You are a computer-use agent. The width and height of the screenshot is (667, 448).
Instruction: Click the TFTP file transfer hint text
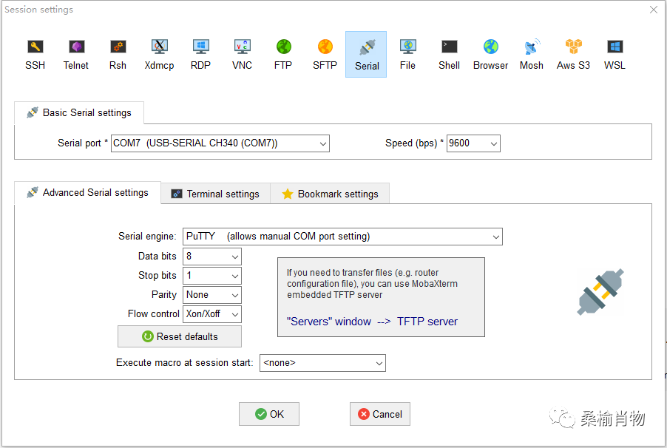(x=372, y=284)
